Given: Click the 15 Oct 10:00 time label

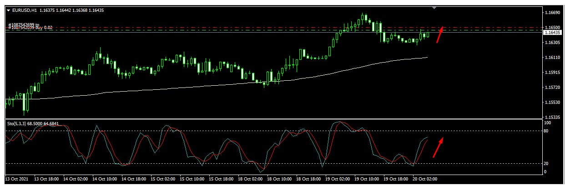Looking at the screenshot, I should coord(193,179).
